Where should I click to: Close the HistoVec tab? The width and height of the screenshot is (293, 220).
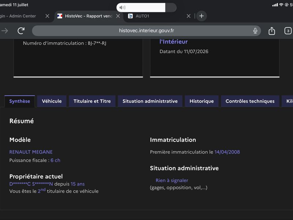[118, 16]
